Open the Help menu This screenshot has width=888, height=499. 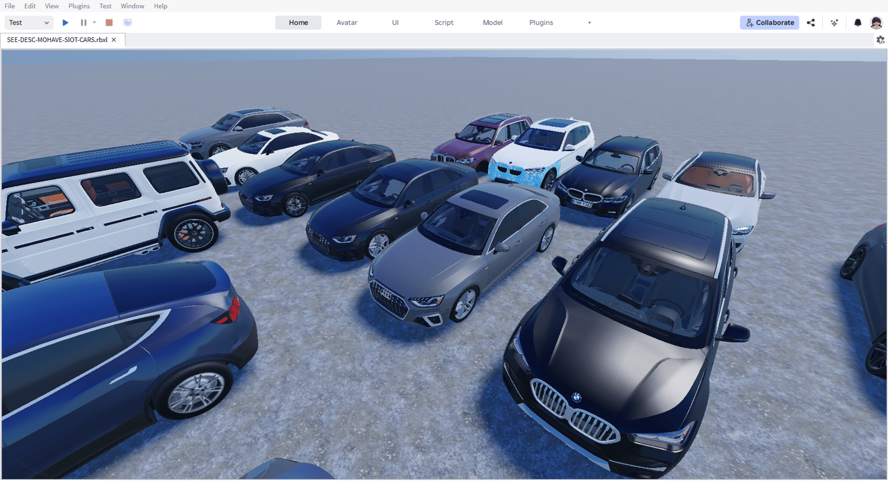(x=160, y=6)
